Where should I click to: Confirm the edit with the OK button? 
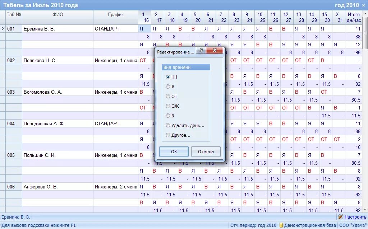(x=174, y=151)
